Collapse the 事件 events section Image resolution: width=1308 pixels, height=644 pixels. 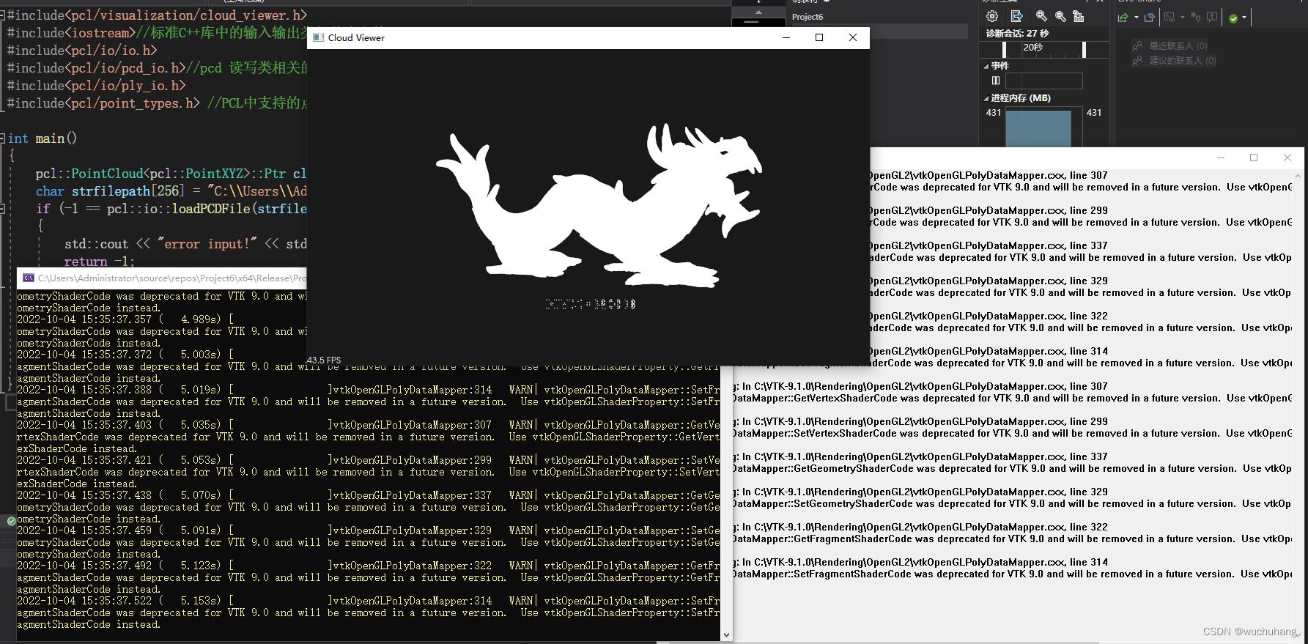tap(986, 66)
